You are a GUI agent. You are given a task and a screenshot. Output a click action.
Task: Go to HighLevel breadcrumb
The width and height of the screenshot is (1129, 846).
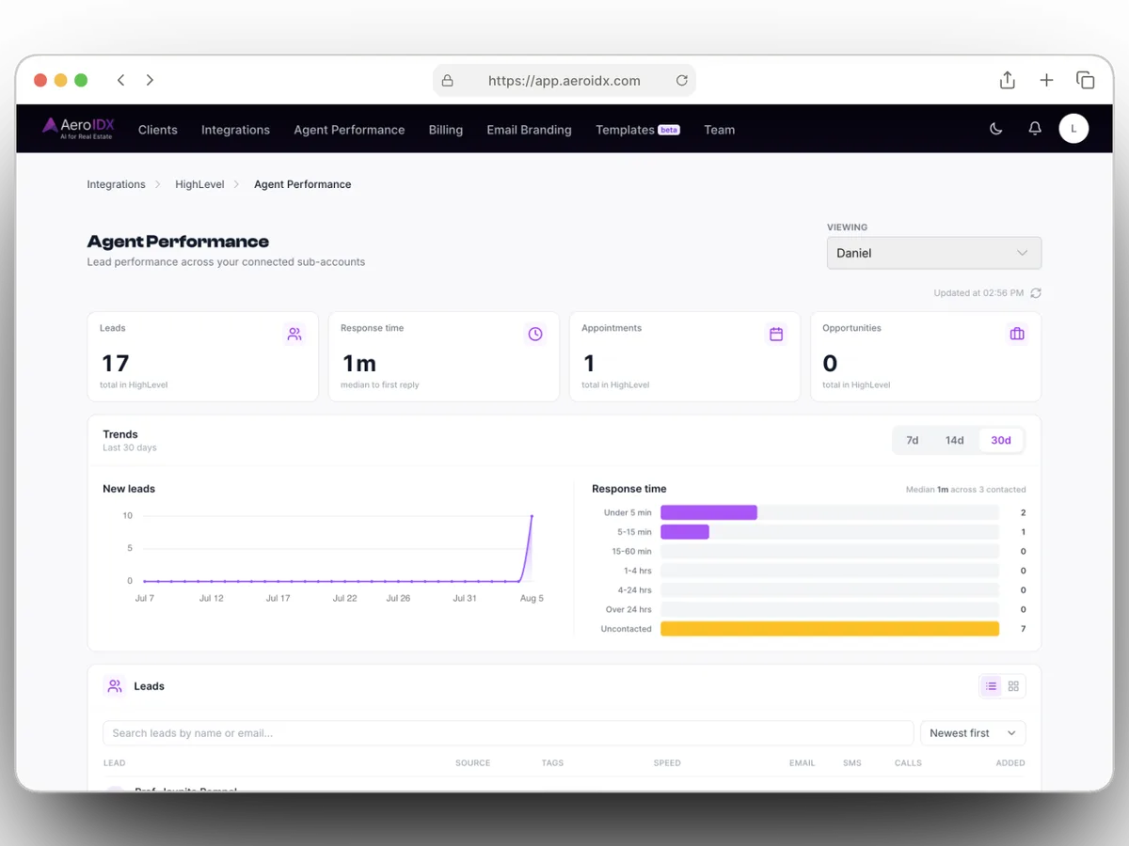click(x=199, y=184)
